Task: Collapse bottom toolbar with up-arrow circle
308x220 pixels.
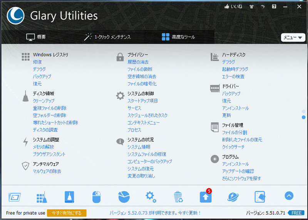Action: click(289, 196)
